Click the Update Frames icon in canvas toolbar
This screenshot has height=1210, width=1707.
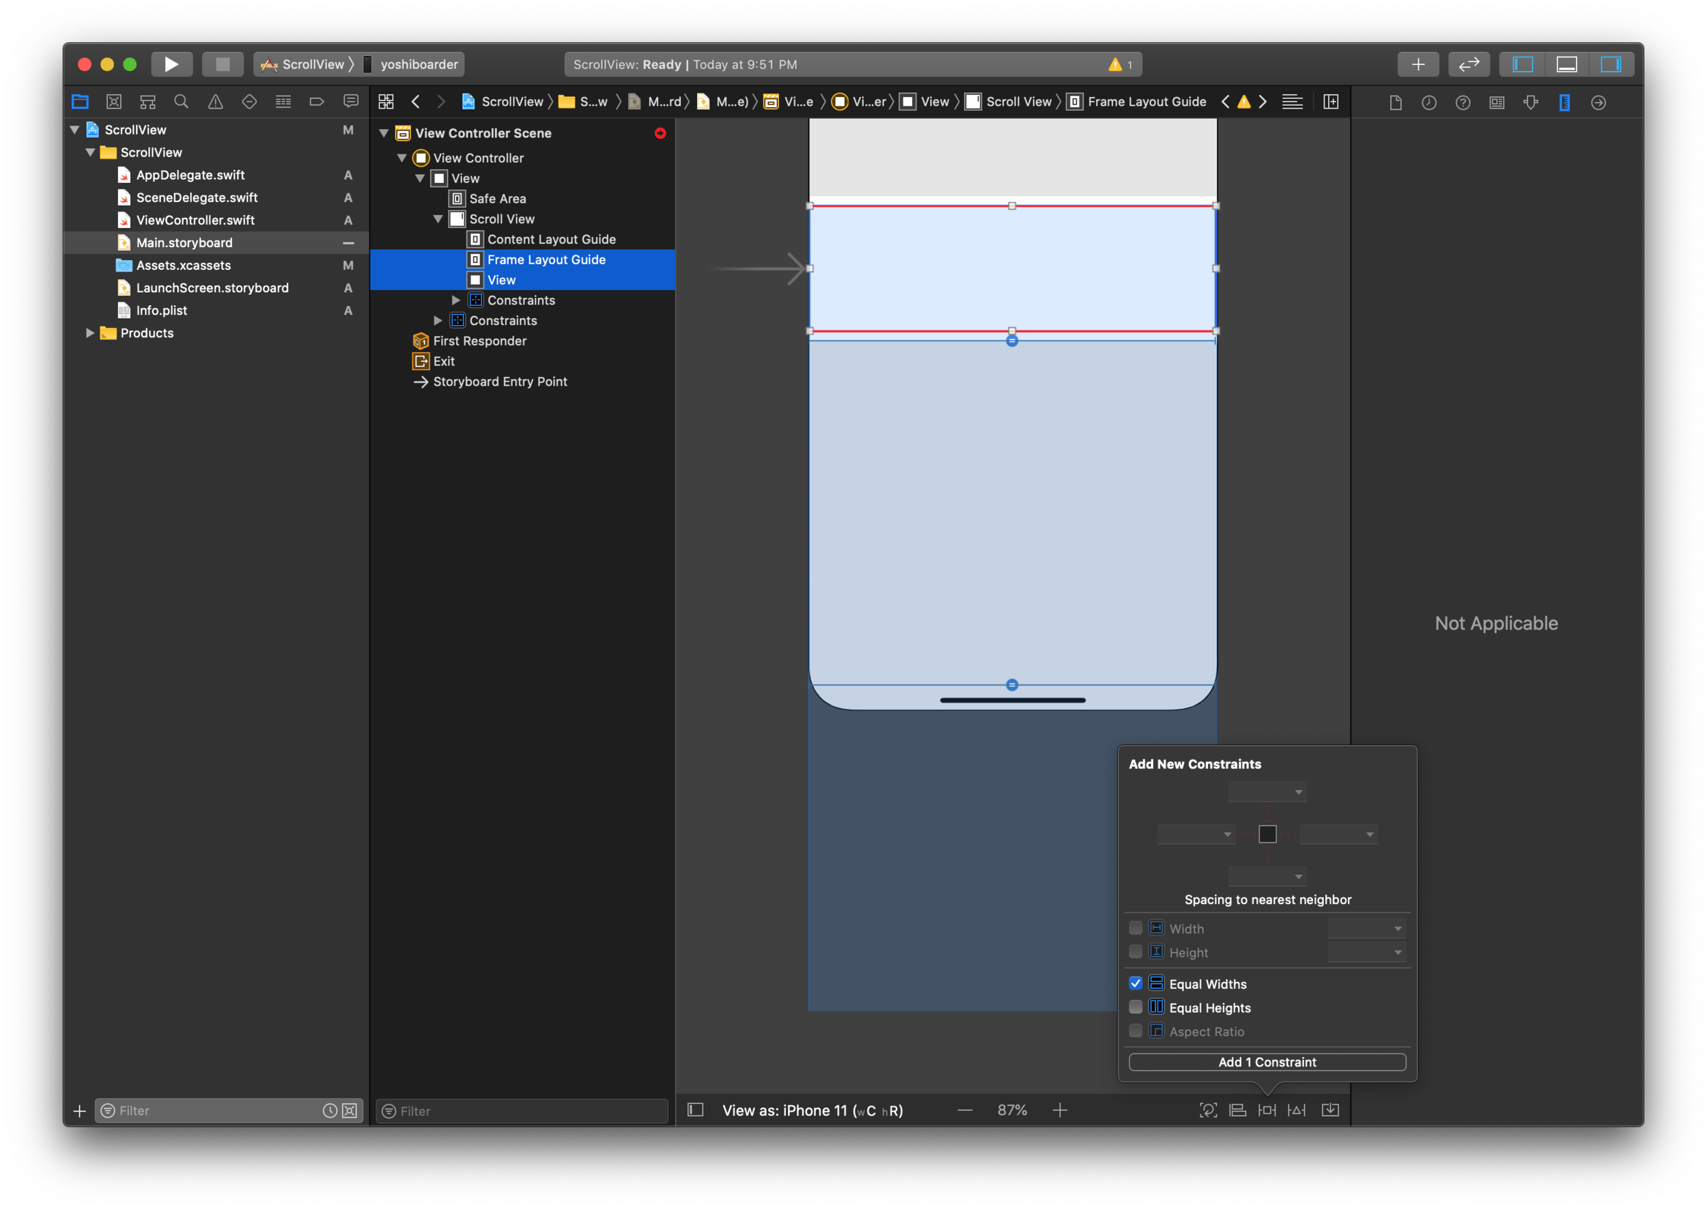click(x=1209, y=1110)
